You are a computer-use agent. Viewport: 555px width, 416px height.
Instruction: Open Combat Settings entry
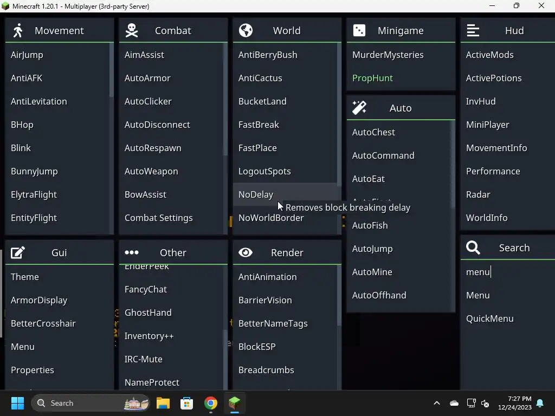click(171, 218)
